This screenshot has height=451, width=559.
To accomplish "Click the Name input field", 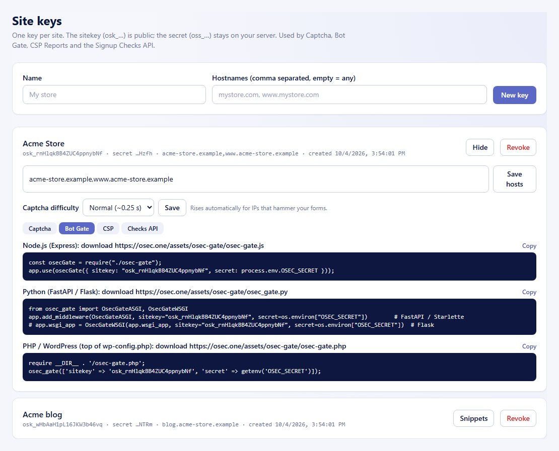I will (114, 95).
